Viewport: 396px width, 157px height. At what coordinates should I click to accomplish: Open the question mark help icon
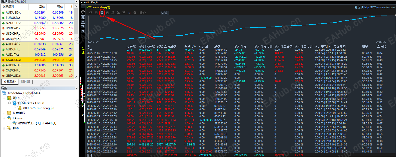pyautogui.click(x=83, y=22)
